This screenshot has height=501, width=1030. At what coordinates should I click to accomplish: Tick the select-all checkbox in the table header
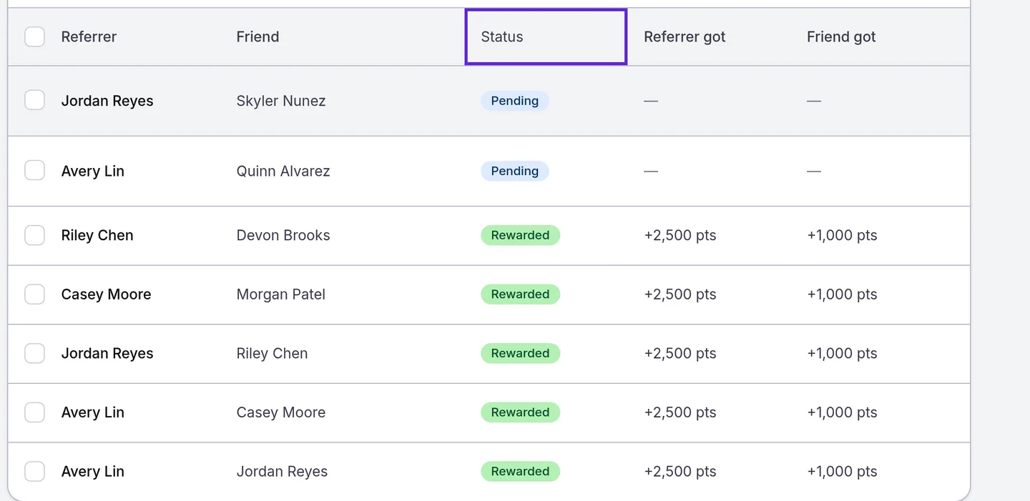[x=34, y=36]
